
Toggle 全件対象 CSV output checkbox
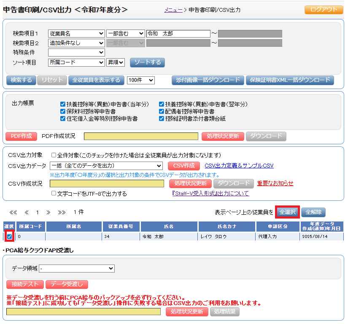[x=54, y=155]
